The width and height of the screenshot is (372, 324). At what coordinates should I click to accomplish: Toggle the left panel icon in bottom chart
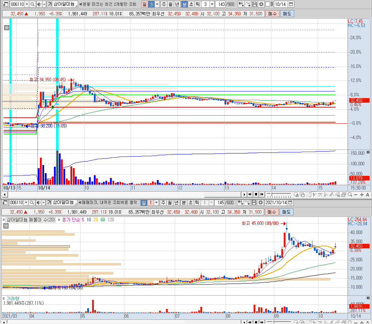[5, 203]
